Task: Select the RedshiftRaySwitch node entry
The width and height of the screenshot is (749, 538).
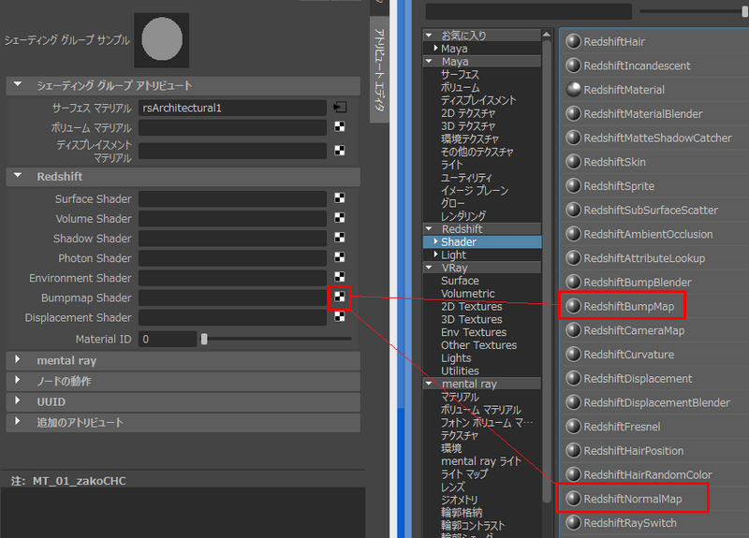Action: (630, 523)
